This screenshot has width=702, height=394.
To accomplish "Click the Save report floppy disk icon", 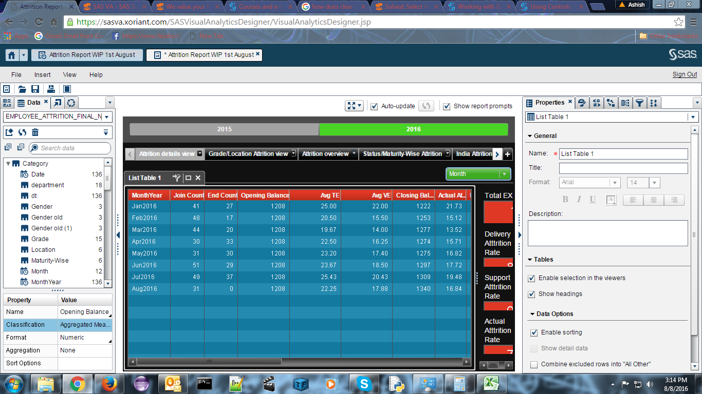I will pos(35,89).
